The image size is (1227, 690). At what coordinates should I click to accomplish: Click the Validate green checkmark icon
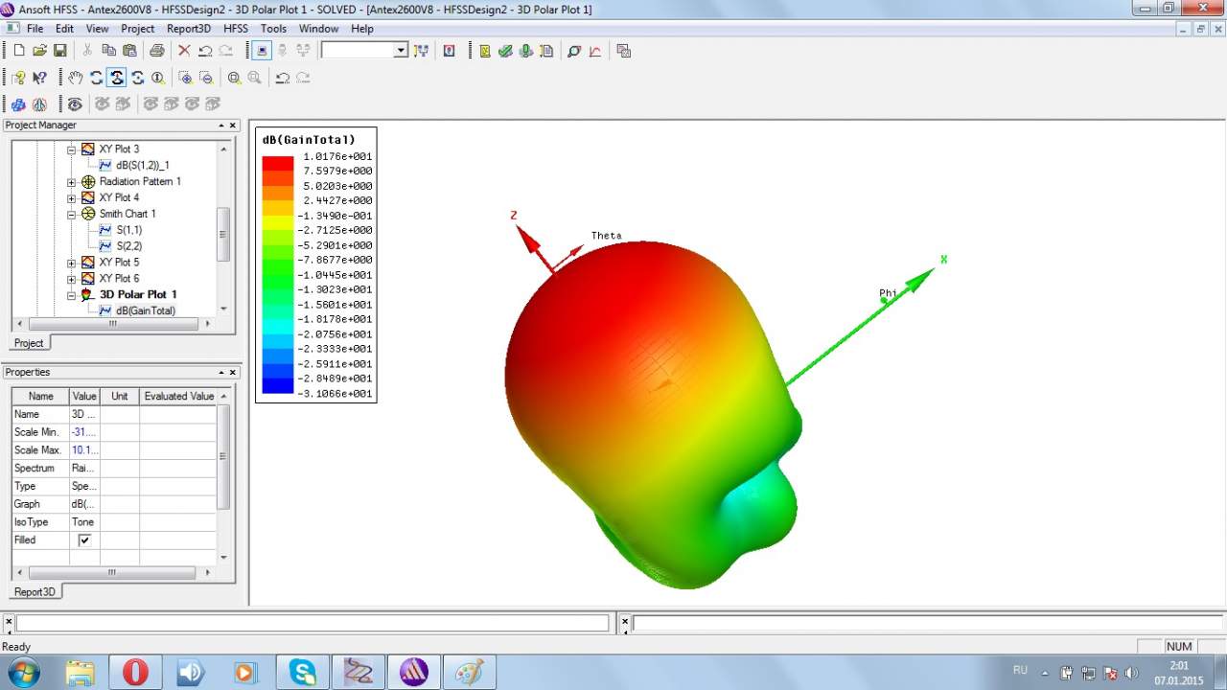coord(505,51)
